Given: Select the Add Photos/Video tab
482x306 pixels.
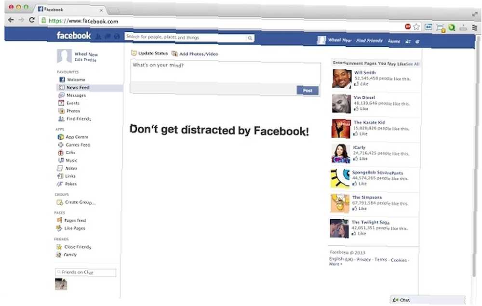Looking at the screenshot, I should (195, 54).
